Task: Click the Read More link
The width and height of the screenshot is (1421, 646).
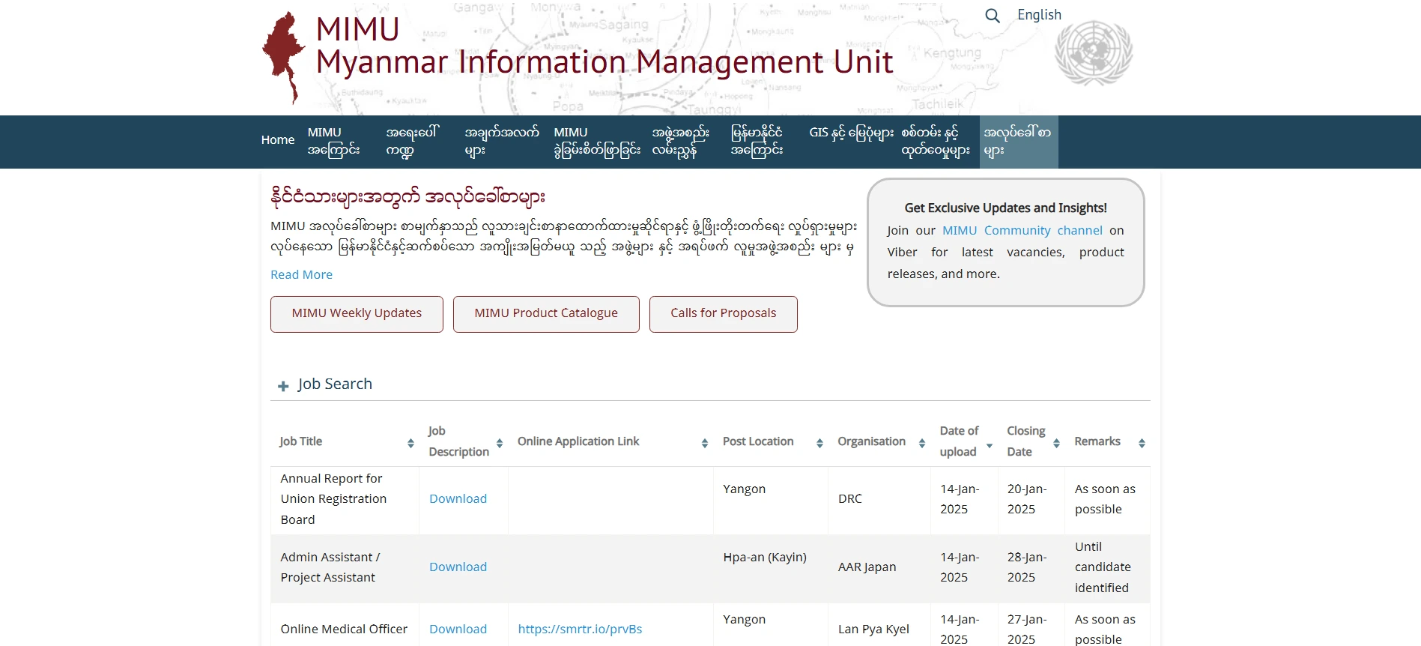Action: point(301,274)
